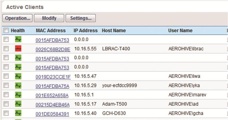Select checkbox for the GCH-D630 row
The height and width of the screenshot is (120, 228).
[x=6, y=113]
